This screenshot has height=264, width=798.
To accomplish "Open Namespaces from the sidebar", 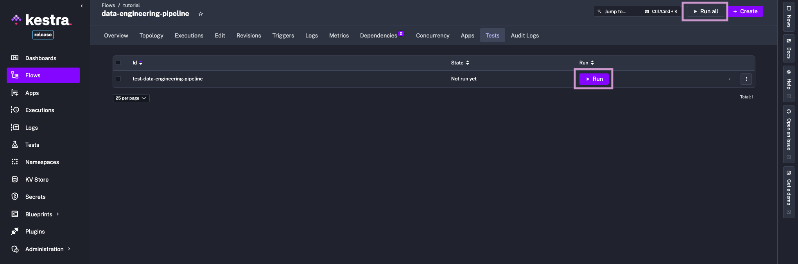I will [42, 162].
